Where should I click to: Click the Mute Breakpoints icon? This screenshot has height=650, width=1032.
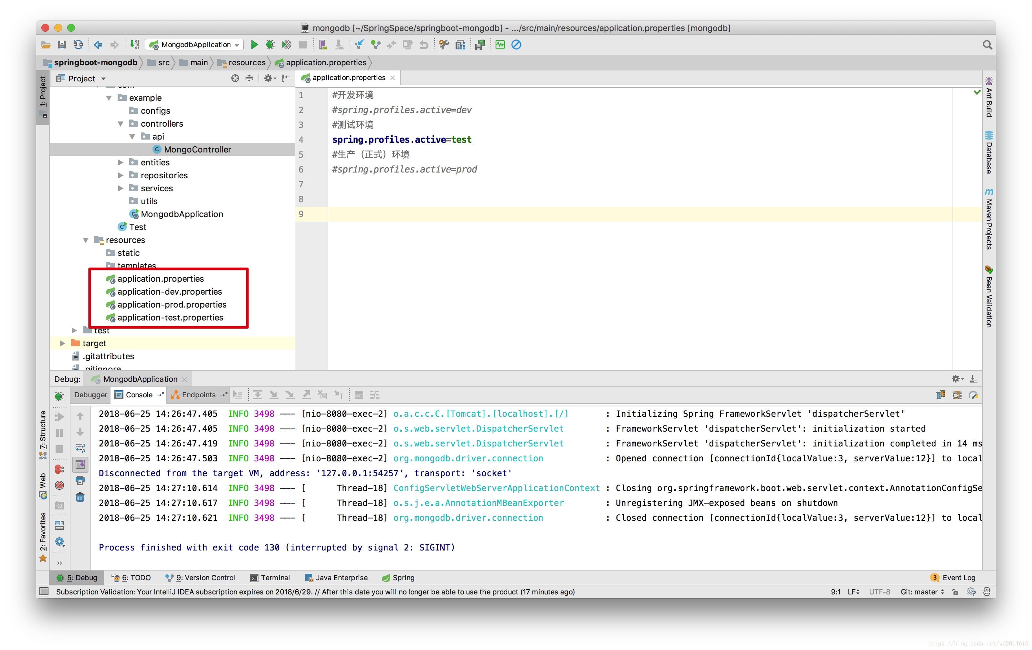point(59,485)
